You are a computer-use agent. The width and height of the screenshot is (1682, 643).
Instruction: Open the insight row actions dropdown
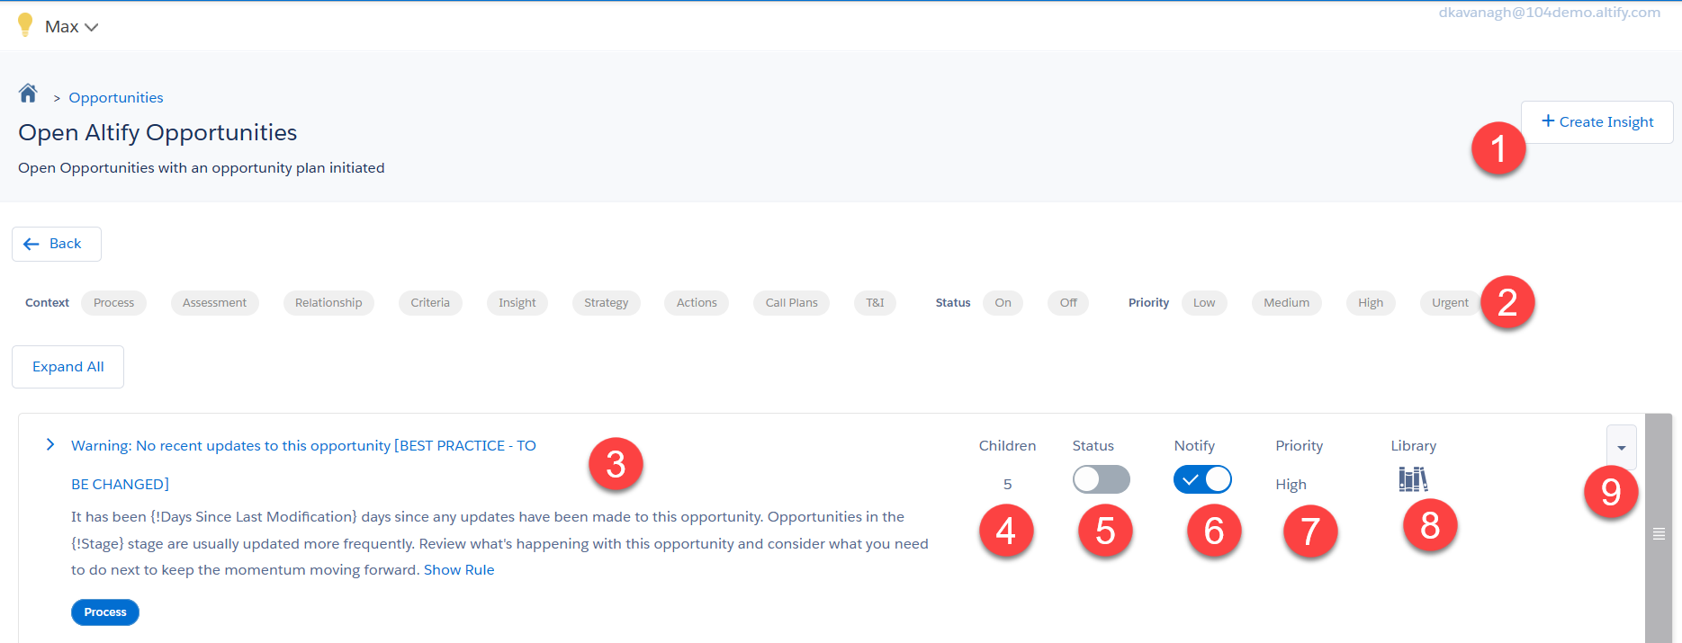pos(1621,447)
